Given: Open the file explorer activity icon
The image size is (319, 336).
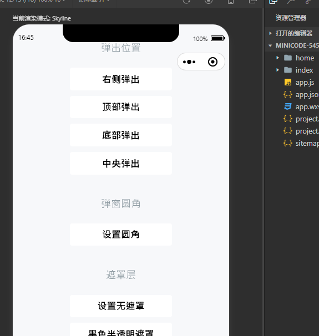Looking at the screenshot, I should click(273, 1).
